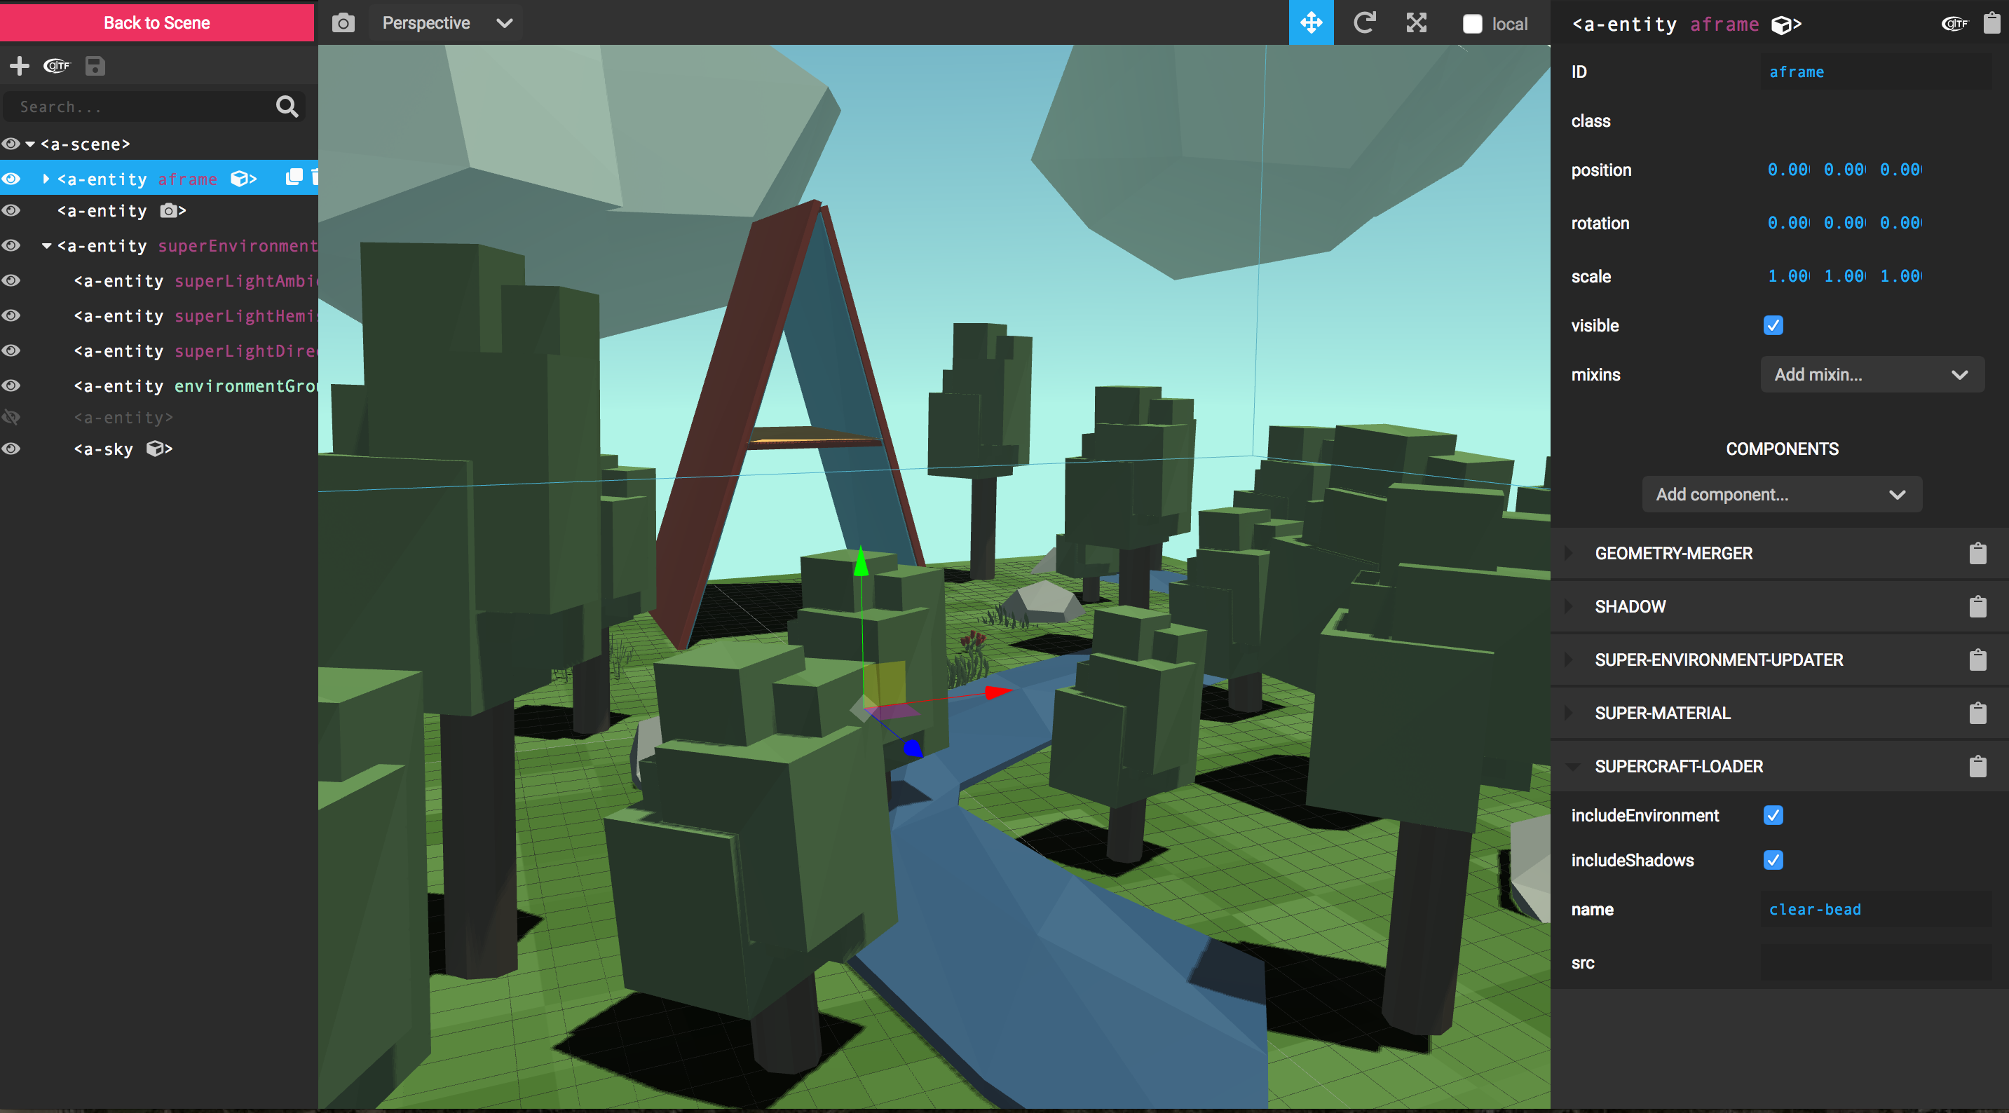Click the refresh/reload scene icon
The height and width of the screenshot is (1113, 2009).
(x=1365, y=22)
